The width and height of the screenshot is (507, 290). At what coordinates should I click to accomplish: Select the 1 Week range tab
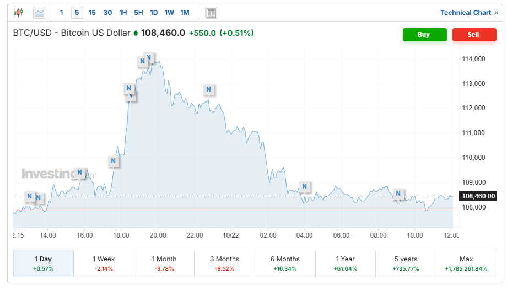click(104, 263)
